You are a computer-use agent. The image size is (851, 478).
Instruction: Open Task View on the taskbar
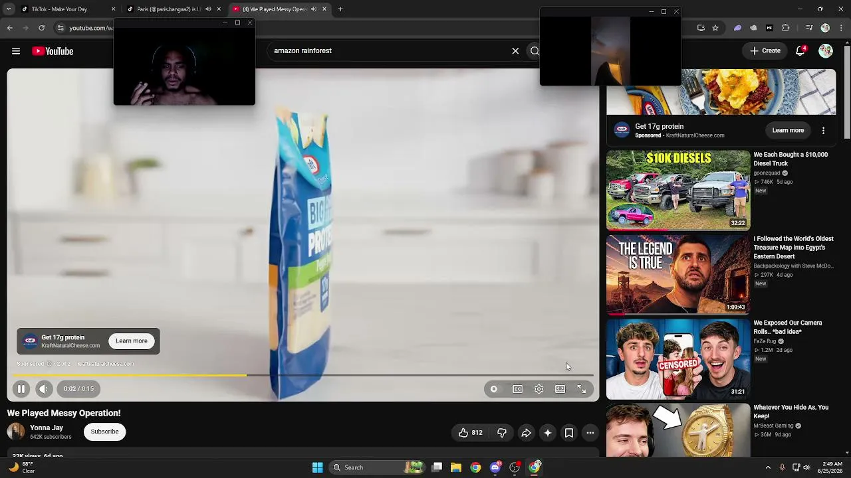tap(437, 467)
